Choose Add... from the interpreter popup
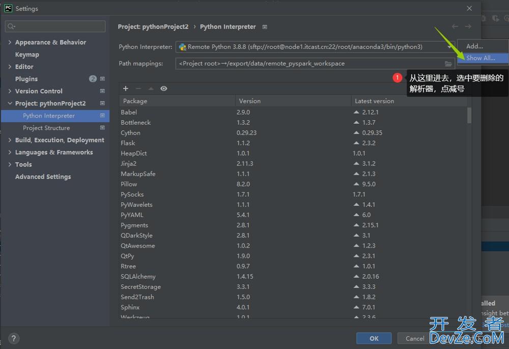509x349 pixels. tap(483, 46)
